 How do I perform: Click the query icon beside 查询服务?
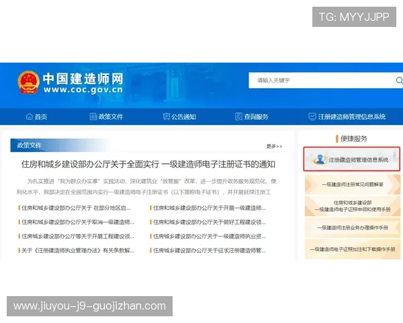pyautogui.click(x=238, y=116)
